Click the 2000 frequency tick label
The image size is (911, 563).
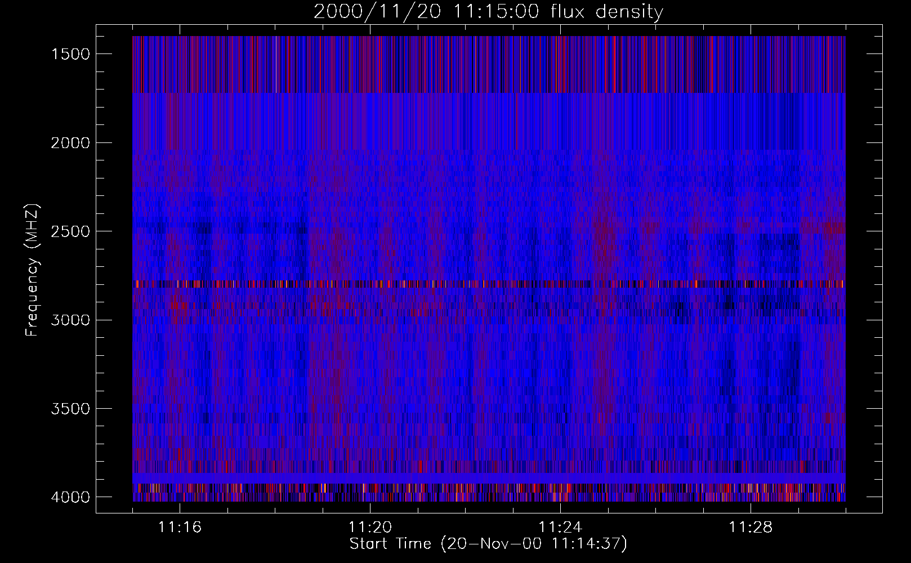click(70, 143)
